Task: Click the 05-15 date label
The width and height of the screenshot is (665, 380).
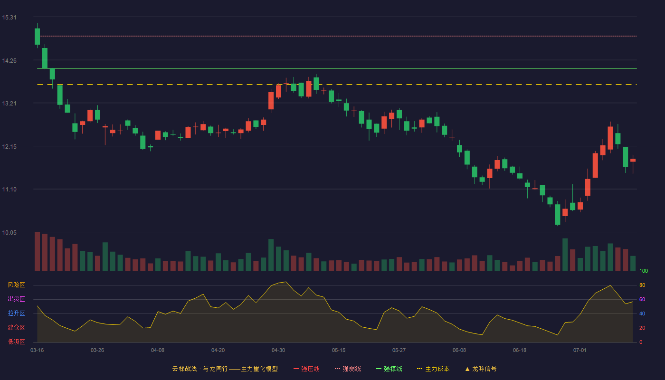Action: pyautogui.click(x=339, y=350)
